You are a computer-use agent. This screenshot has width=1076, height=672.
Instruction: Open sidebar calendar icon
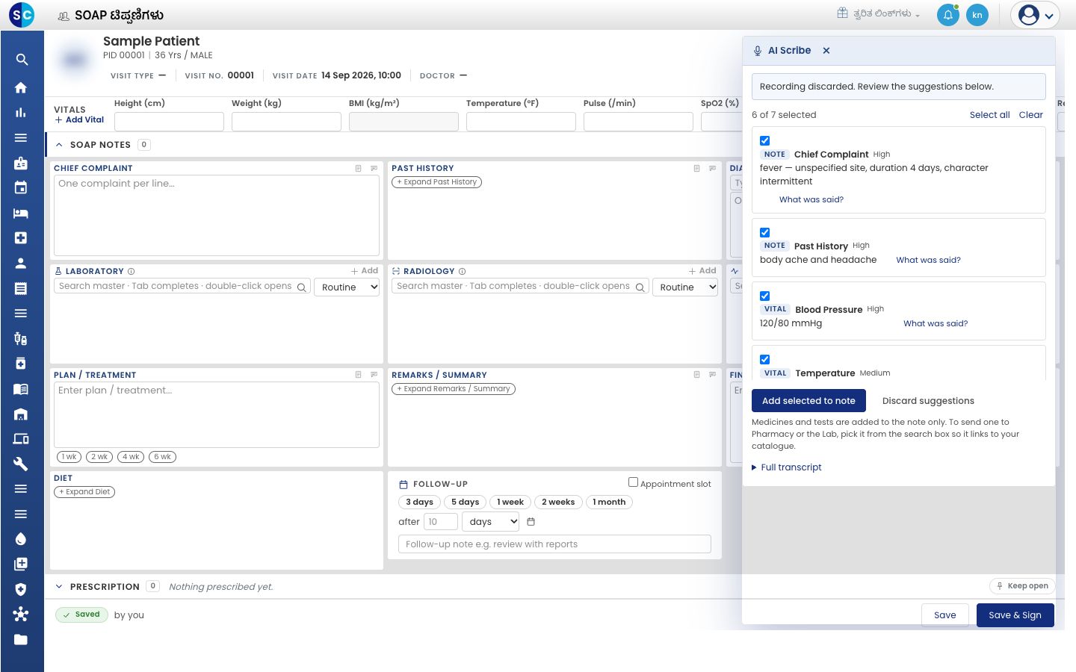tap(21, 187)
